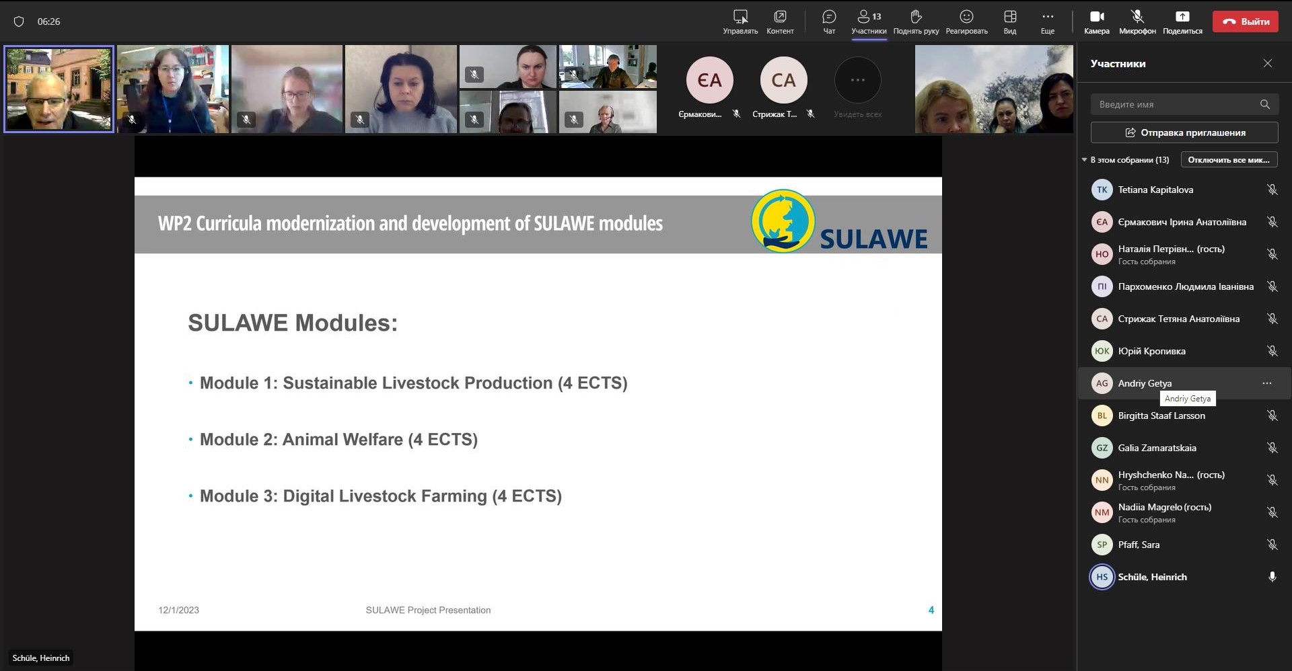Click mic icon for Galia Zamaratskaia
This screenshot has width=1292, height=671.
pyautogui.click(x=1272, y=448)
